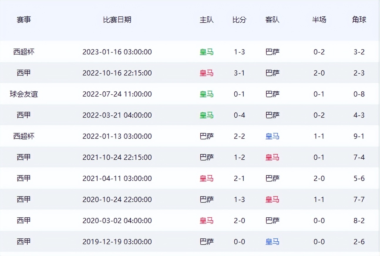Screen dimensions: 380x256
Task: Open the 0-4 score from 2022-03-21
Action: (x=239, y=115)
